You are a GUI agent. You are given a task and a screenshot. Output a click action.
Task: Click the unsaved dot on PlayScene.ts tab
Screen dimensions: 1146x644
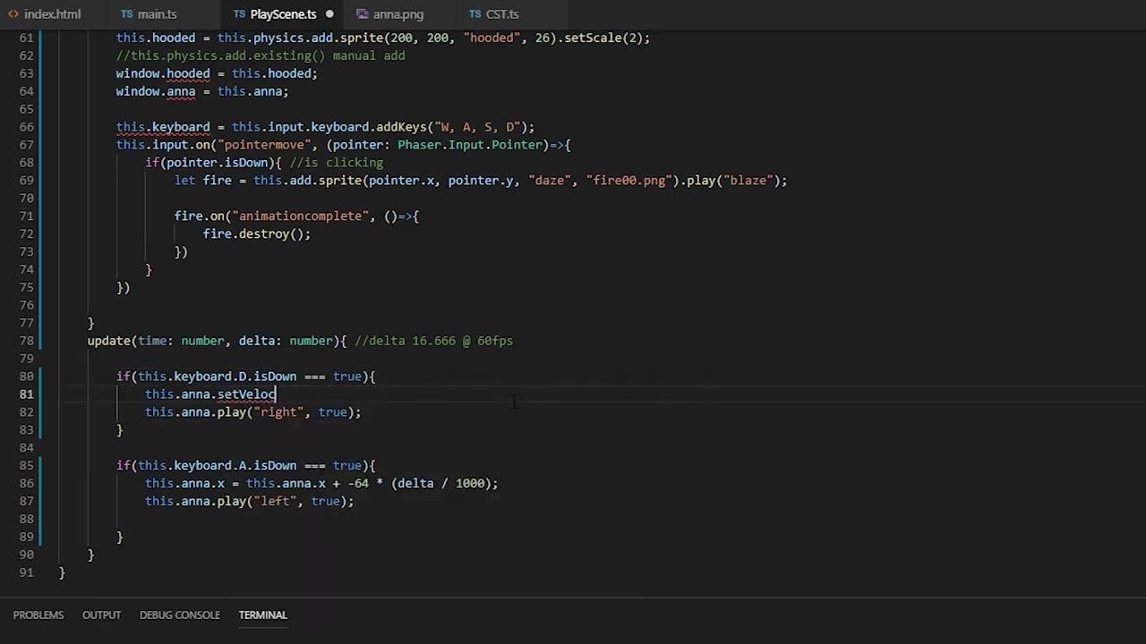click(329, 14)
